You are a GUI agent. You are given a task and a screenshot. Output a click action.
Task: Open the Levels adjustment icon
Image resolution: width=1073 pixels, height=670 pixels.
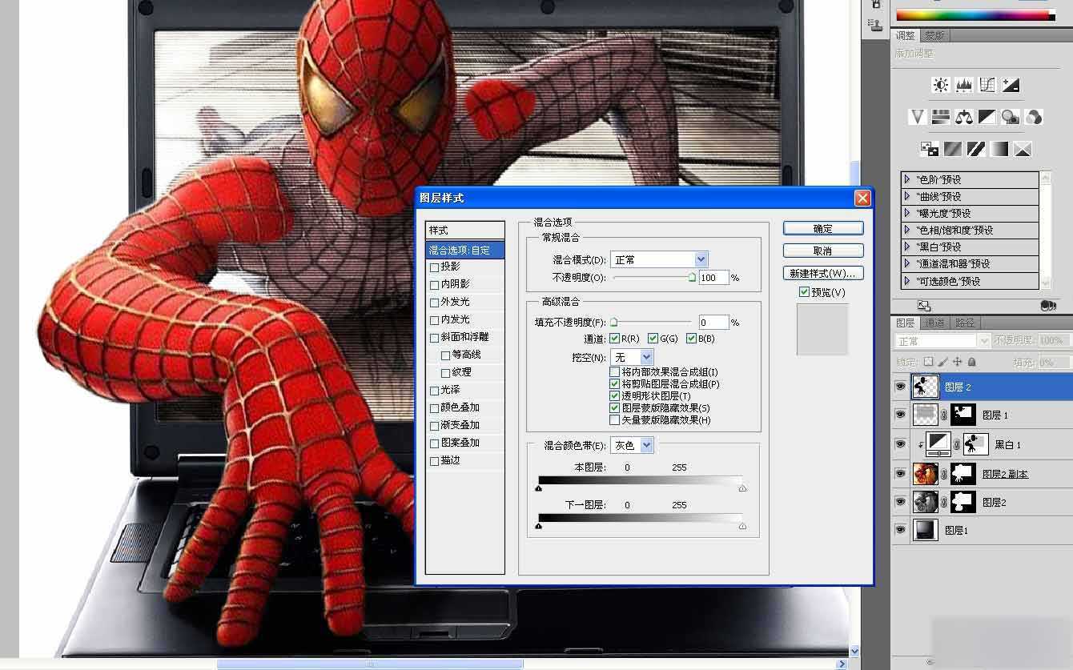[x=964, y=84]
